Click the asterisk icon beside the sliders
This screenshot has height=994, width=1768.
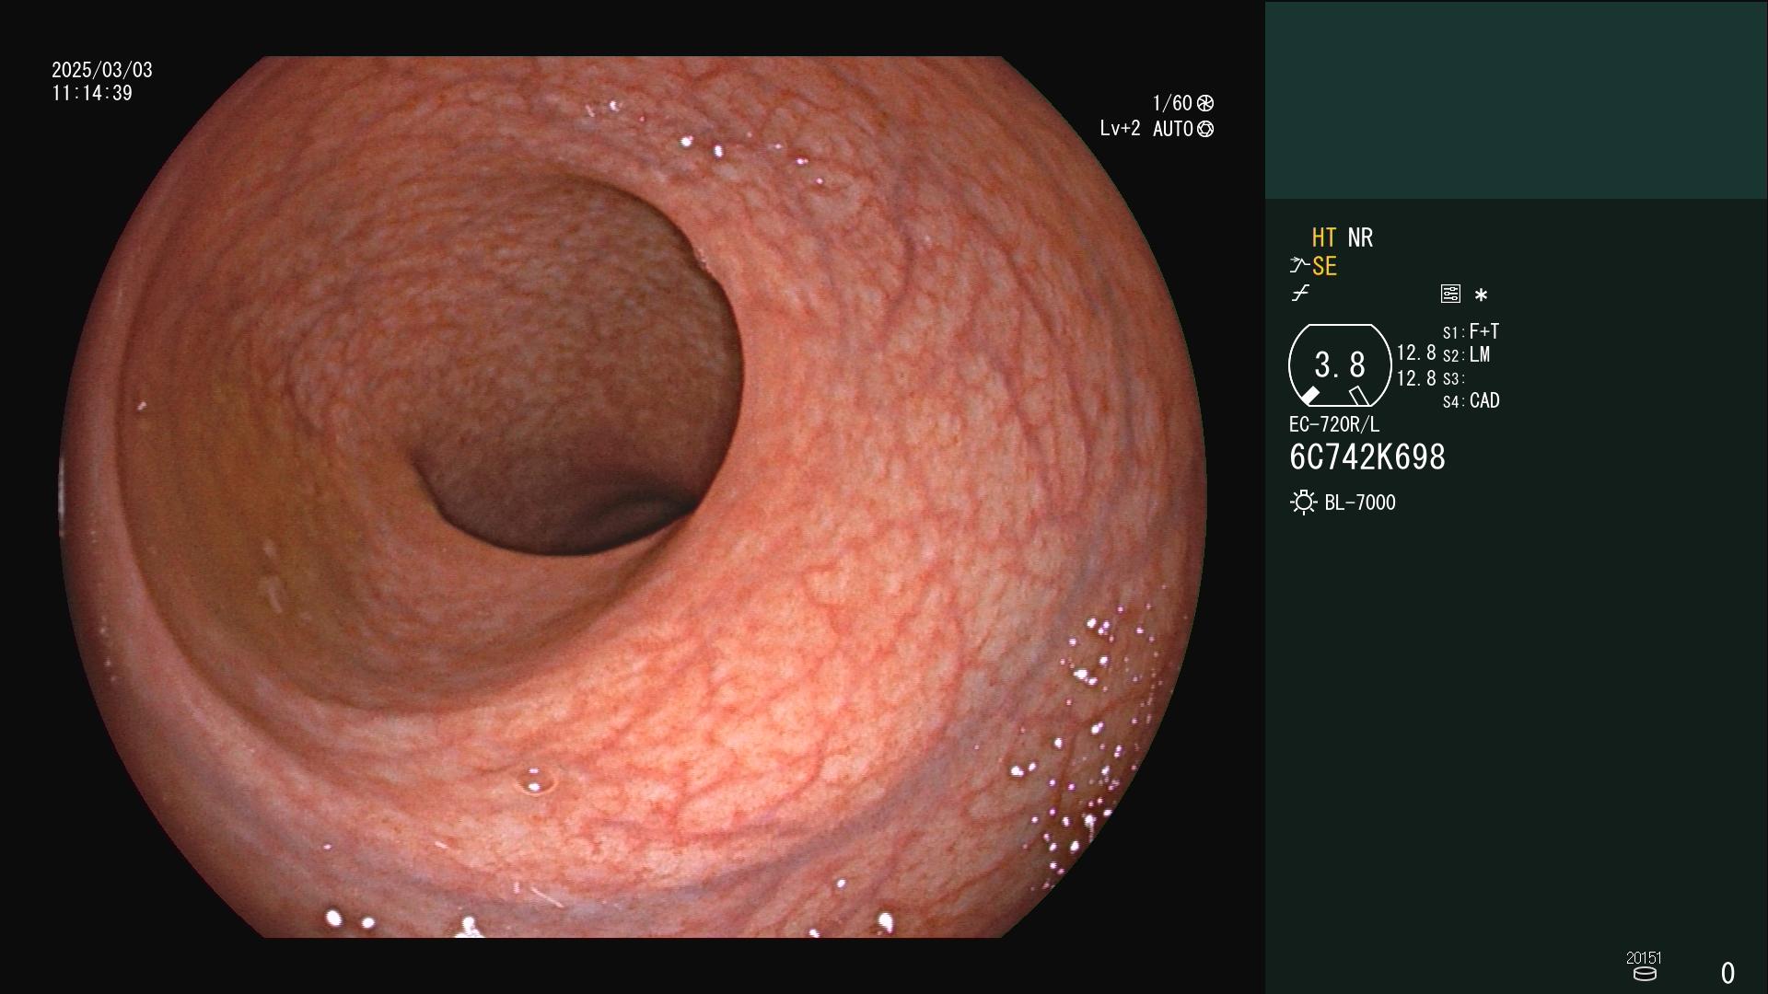1481,295
